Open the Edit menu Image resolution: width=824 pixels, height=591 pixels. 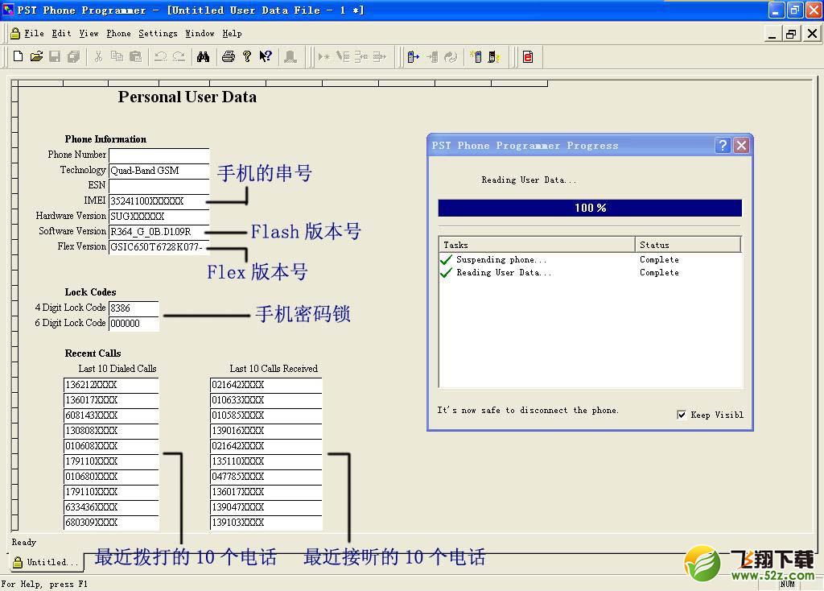(x=61, y=33)
